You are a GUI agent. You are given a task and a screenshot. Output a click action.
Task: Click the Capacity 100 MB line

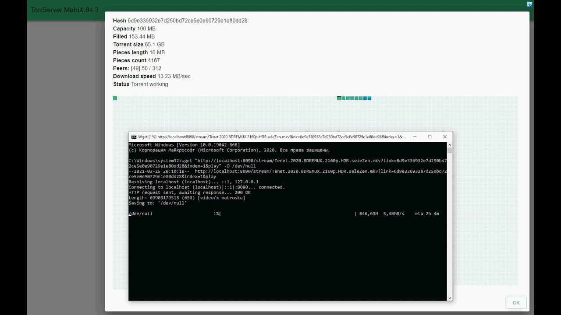(134, 28)
